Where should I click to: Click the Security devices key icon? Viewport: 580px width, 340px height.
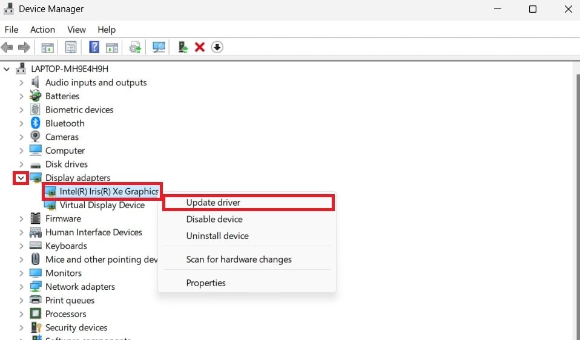coord(36,327)
